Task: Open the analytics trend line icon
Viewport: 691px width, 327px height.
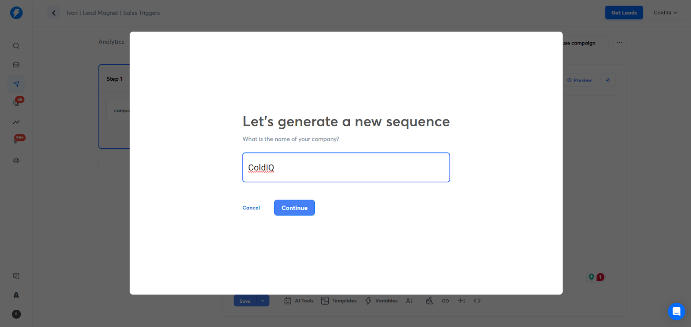Action: click(x=16, y=122)
